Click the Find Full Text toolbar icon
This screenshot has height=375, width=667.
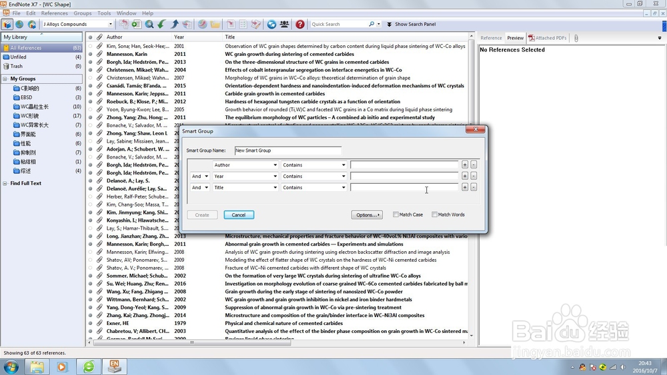[x=187, y=24]
